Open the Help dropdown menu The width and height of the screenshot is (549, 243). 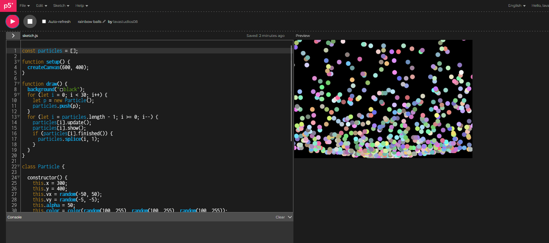[x=82, y=6]
